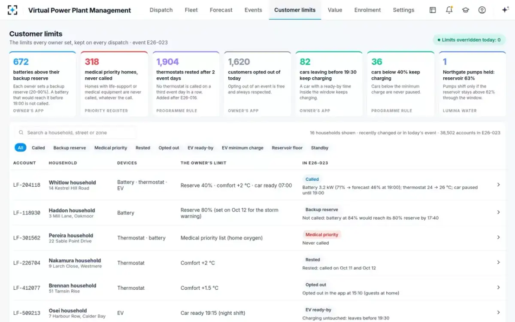Click the Limits overridden today badge
This screenshot has height=322, width=515.
[469, 40]
